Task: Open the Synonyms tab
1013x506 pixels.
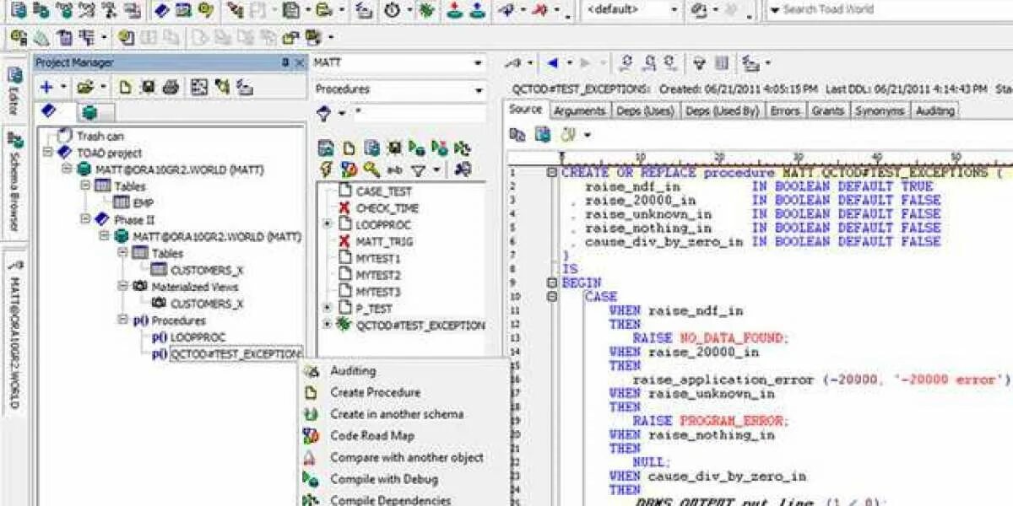Action: point(880,110)
